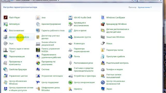Click Панель задач и меню Пуск link
Viewport: 166px width, 93px height.
tap(19, 50)
